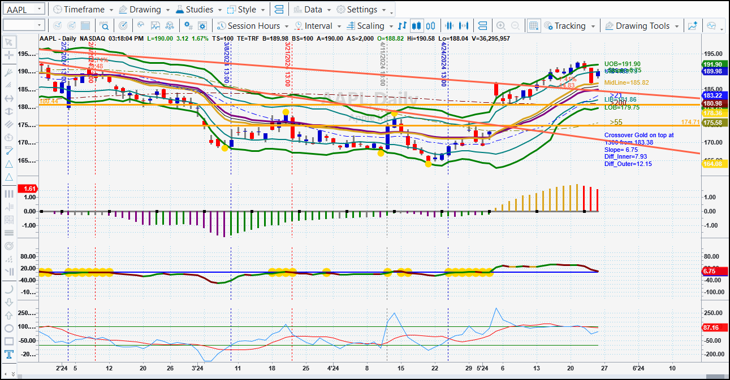Open the Drawing menu
This screenshot has width=730, height=380.
145,10
